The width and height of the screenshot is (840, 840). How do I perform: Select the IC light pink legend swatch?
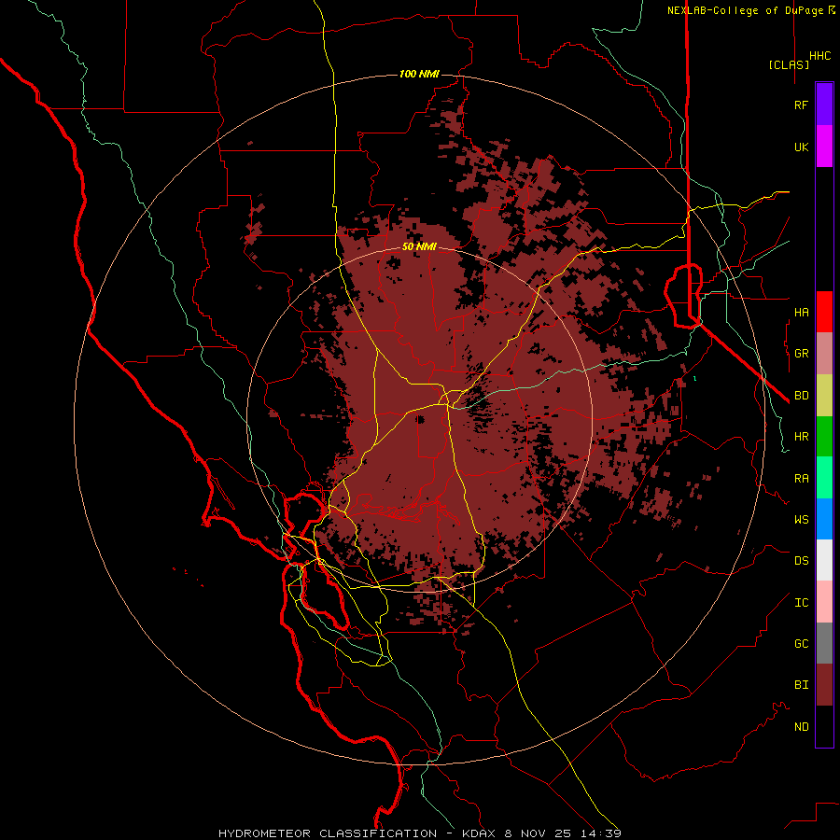tap(824, 602)
